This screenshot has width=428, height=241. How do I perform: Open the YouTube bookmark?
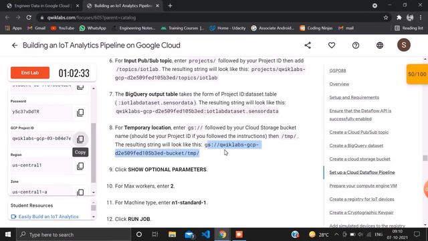pos(62,28)
